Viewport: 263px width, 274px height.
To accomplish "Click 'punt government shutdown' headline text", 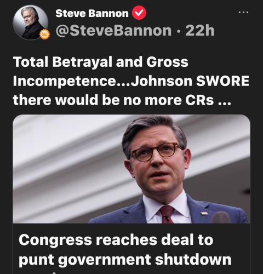I will (x=125, y=259).
